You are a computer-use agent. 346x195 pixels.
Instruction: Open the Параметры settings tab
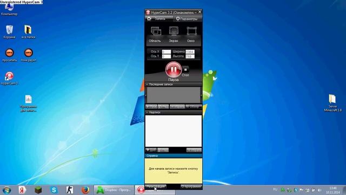pos(187,19)
